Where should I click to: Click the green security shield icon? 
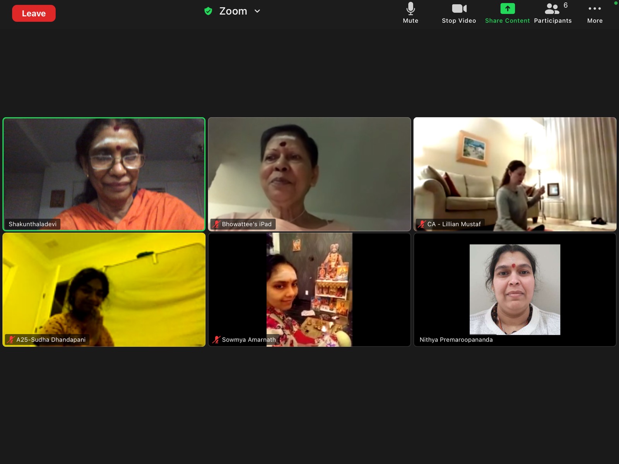coord(208,11)
